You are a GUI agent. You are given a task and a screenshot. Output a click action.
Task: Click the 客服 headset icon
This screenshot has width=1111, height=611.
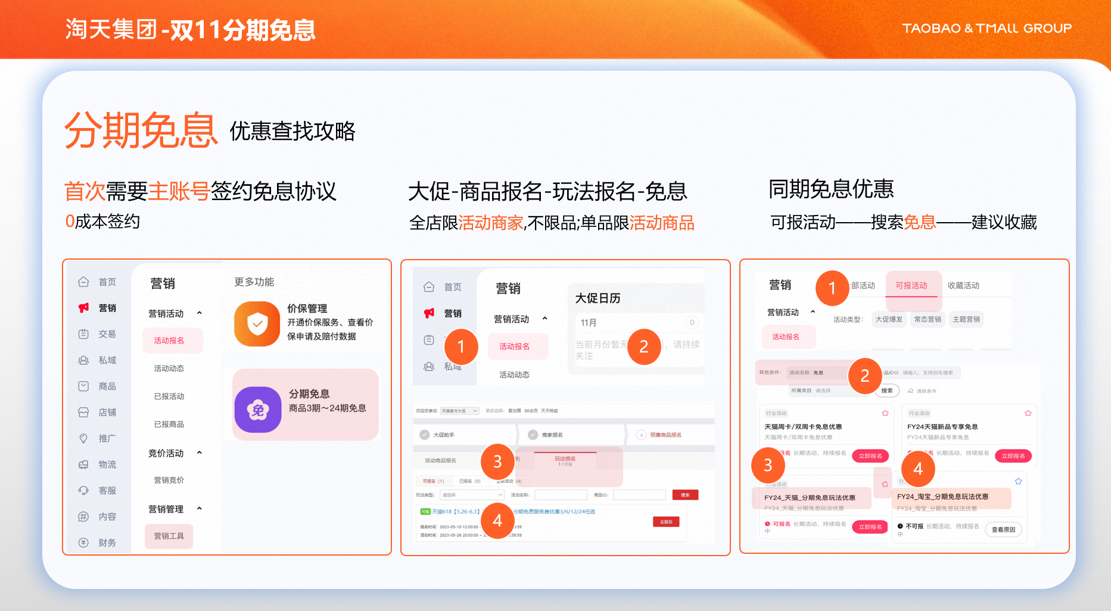pos(83,491)
